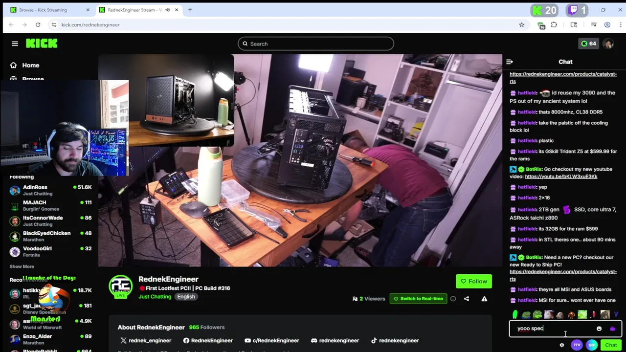Open the purple gift icon in chat input

click(612, 329)
